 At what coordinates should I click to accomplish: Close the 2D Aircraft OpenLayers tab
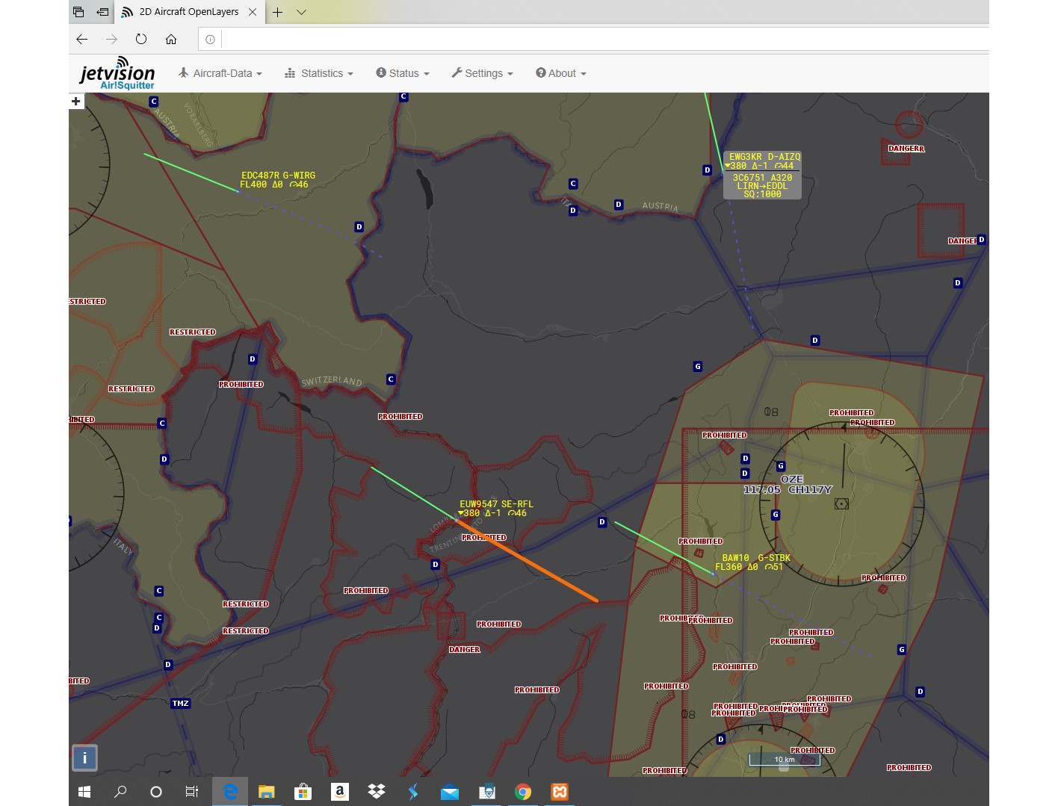pyautogui.click(x=253, y=12)
